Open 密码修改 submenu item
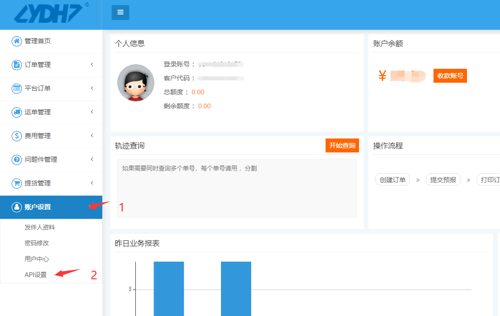Image resolution: width=500 pixels, height=316 pixels. 37,243
